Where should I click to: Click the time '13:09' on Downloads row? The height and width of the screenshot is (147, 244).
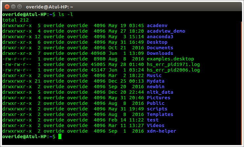click(x=136, y=53)
